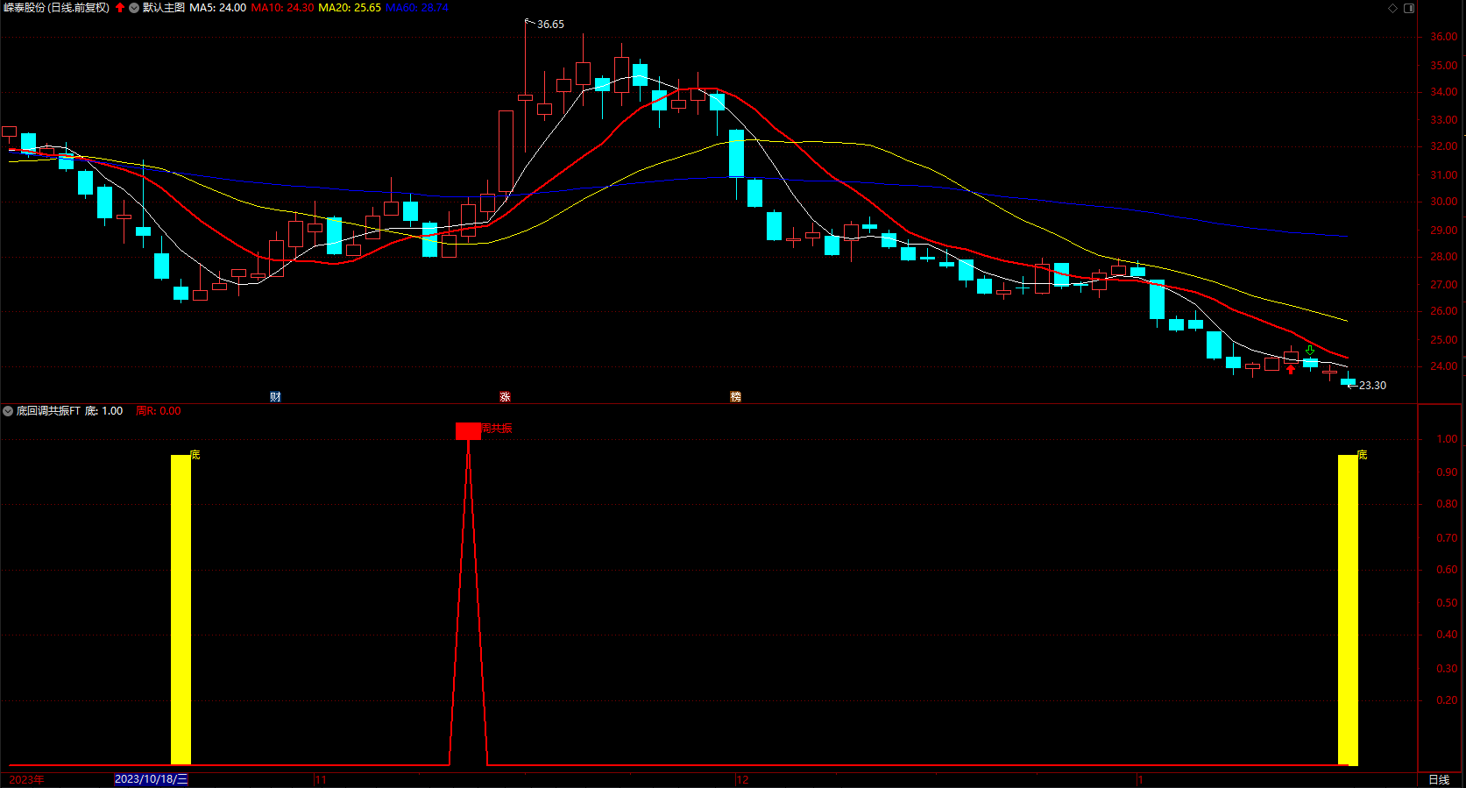1466x788 pixels.
Task: Click the 23.30 low price label
Action: click(1372, 386)
